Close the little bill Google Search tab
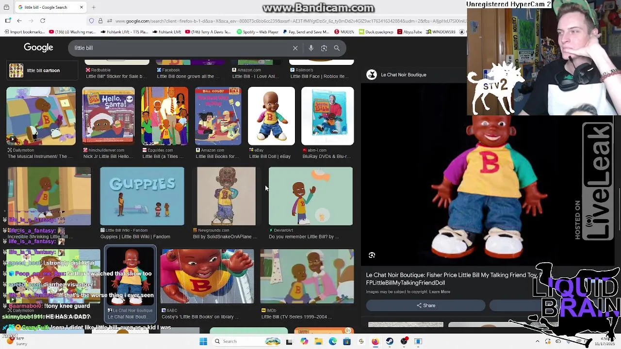The height and width of the screenshot is (349, 621). [82, 7]
